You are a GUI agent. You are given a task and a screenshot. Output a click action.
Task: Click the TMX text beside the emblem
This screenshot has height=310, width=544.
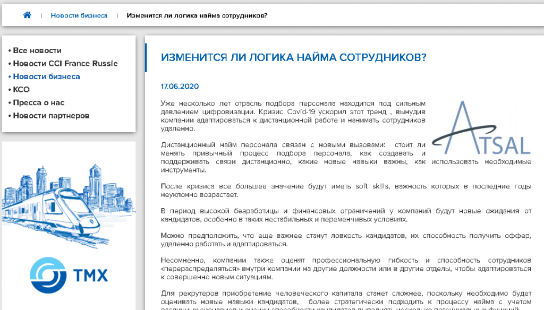coord(90,275)
